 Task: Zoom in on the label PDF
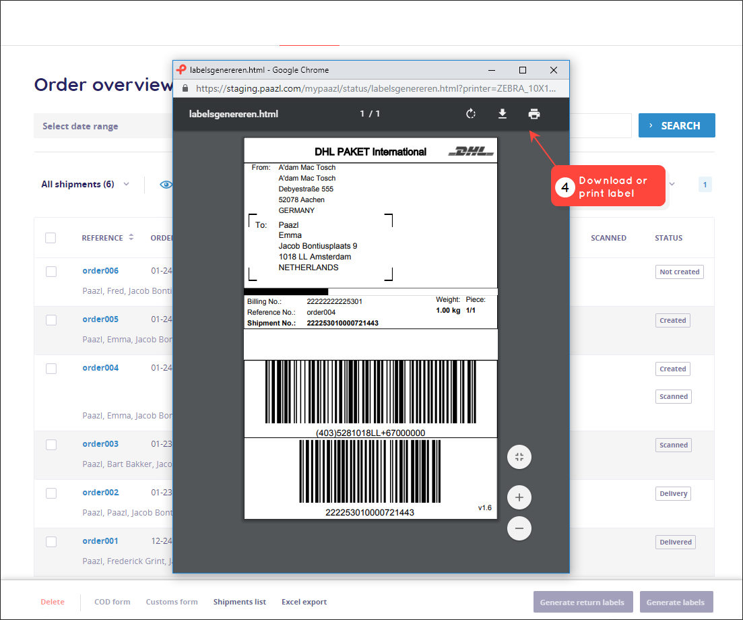click(x=519, y=497)
